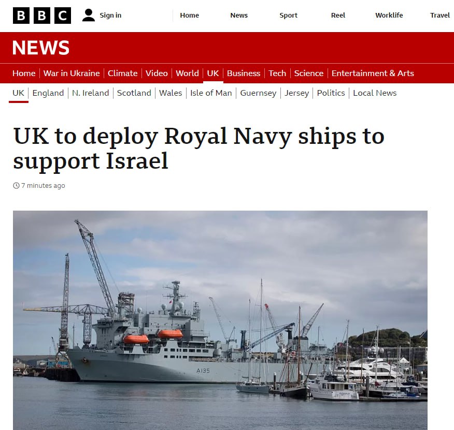The width and height of the screenshot is (454, 430).
Task: Click the white NEWS banner logo
Action: [41, 48]
